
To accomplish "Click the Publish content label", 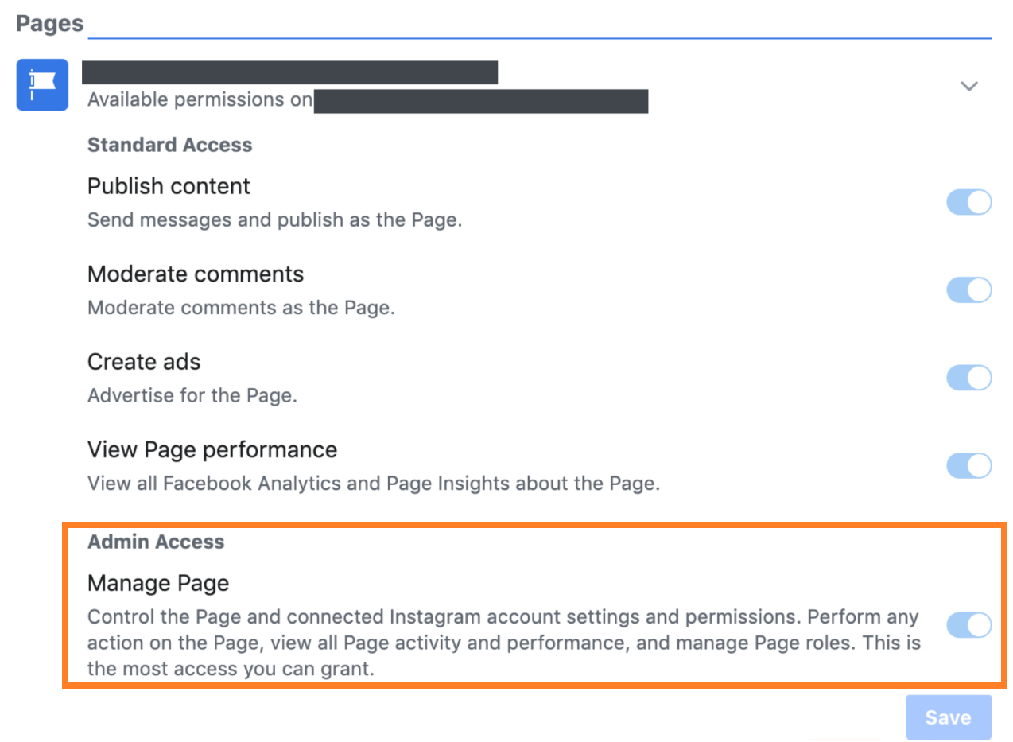I will (x=169, y=186).
